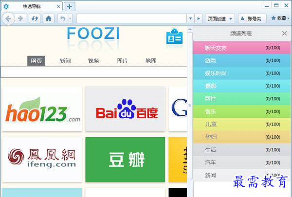
Task: Click the side panel splitter handle
Action: tap(190, 106)
